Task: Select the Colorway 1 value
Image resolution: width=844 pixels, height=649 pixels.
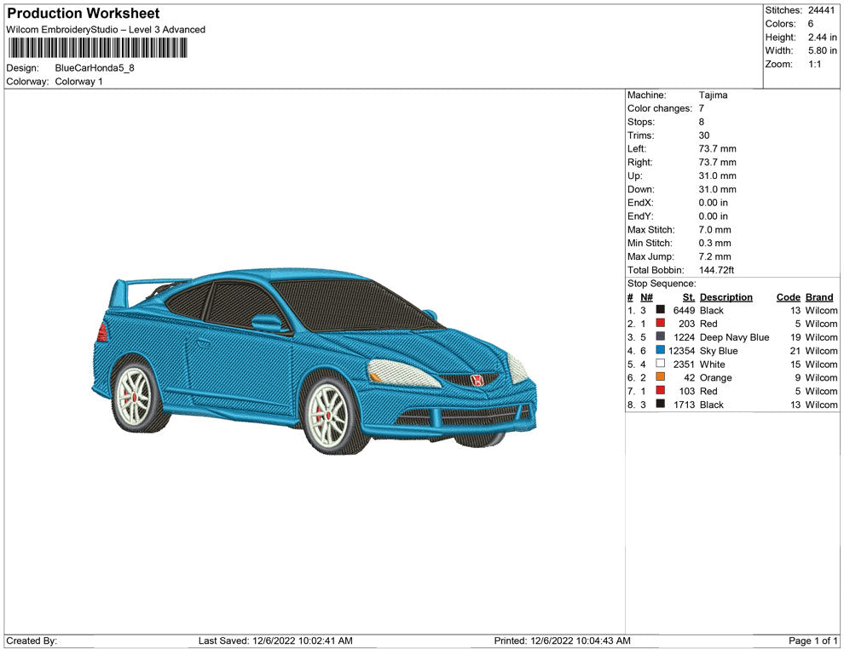Action: (78, 82)
